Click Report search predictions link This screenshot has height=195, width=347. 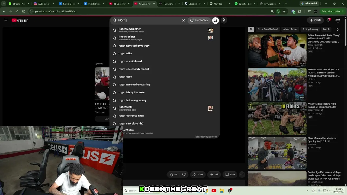click(205, 137)
